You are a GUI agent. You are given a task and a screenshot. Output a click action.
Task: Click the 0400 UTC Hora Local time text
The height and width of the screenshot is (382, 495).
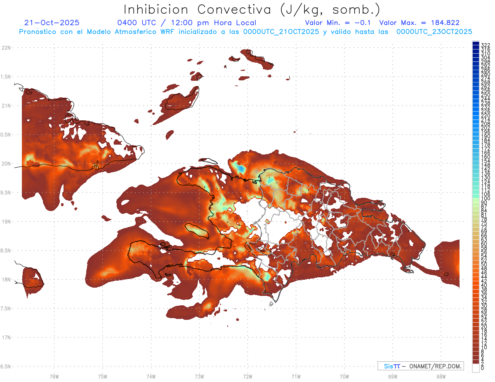(186, 23)
